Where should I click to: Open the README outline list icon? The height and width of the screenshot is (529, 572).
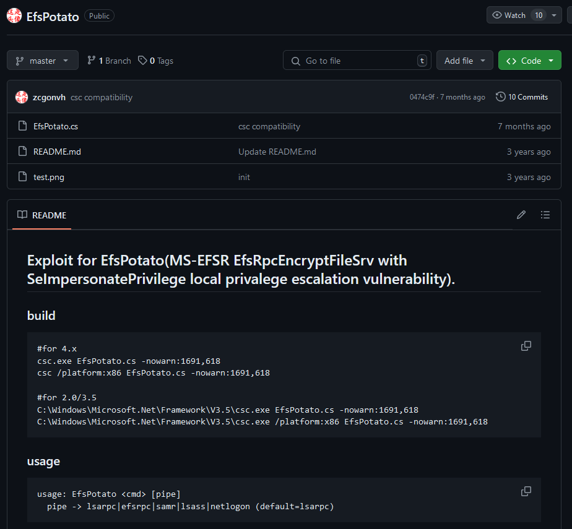click(x=545, y=215)
